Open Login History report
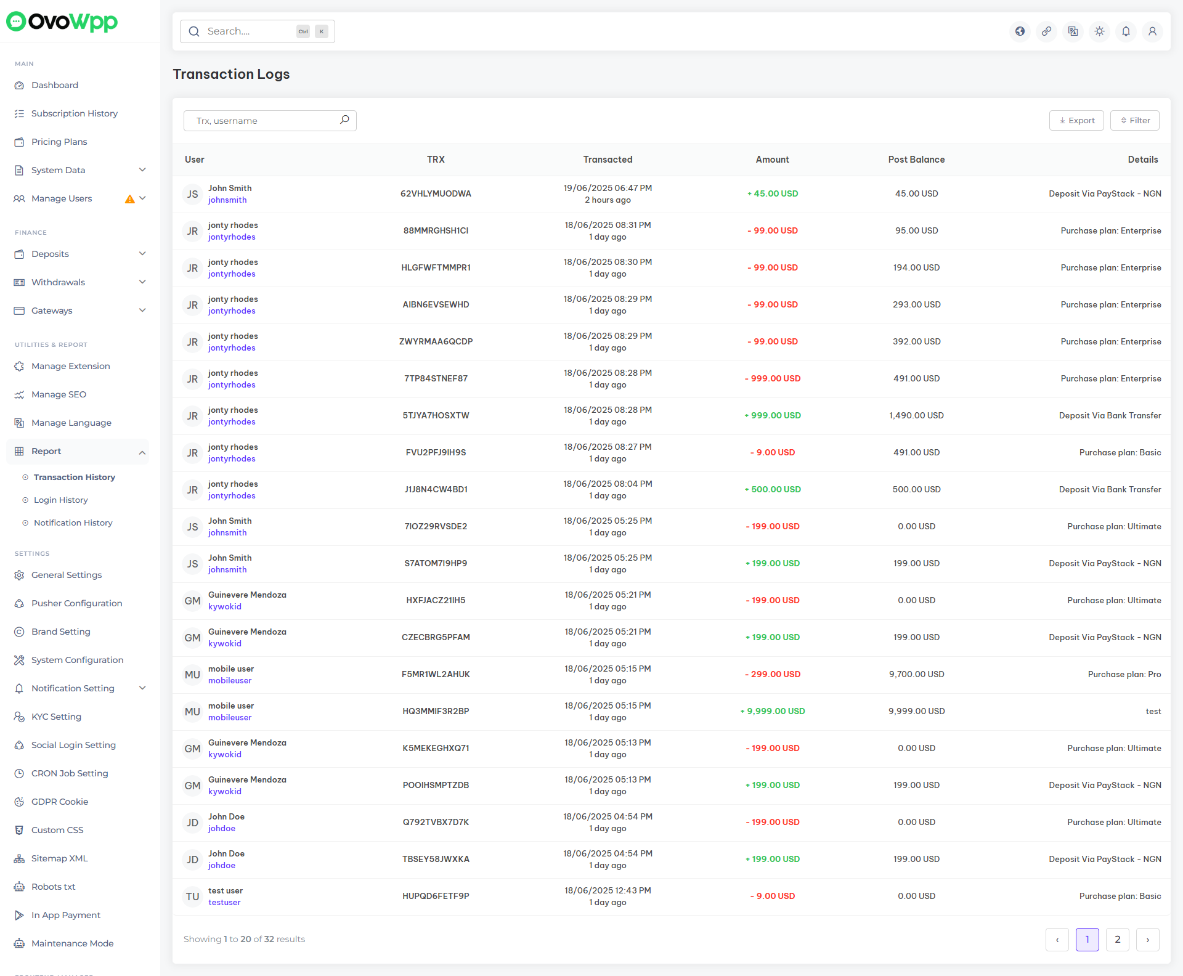 (x=60, y=500)
